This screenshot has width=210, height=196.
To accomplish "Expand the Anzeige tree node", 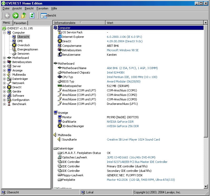I will (x=4, y=70).
